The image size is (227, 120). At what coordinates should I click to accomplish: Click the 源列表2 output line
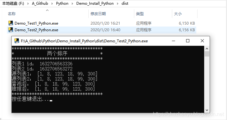click(54, 79)
